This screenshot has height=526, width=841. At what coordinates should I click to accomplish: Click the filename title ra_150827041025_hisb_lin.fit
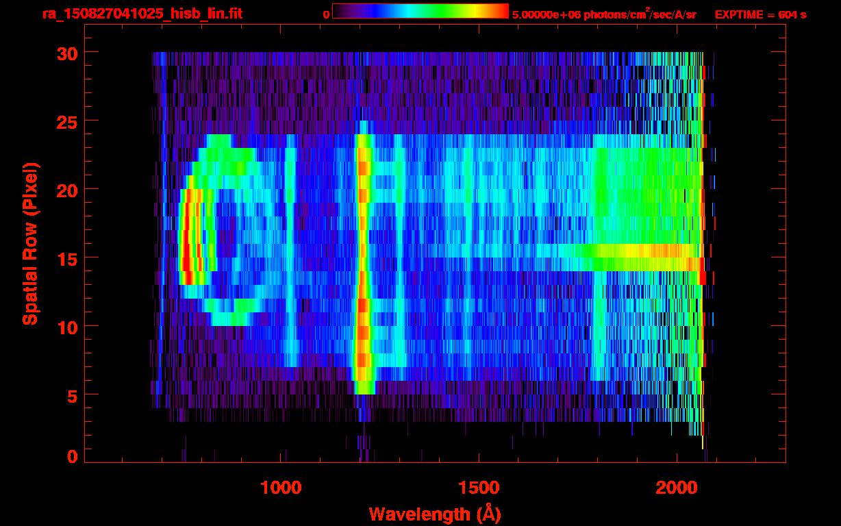point(142,14)
